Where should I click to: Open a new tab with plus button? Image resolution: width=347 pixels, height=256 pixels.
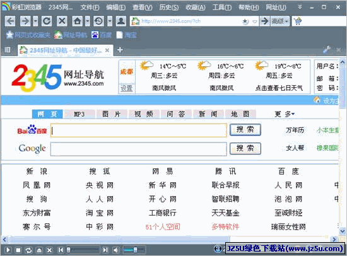120,50
